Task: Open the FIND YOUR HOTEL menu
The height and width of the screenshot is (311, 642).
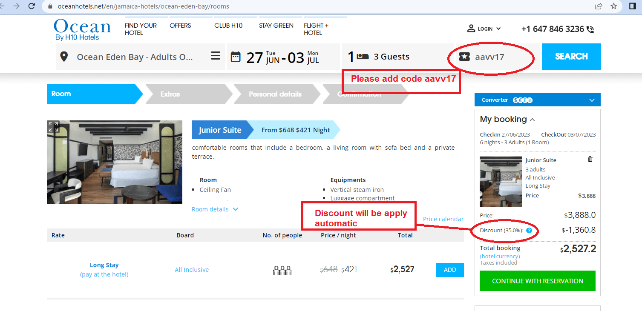Action: coord(141,29)
